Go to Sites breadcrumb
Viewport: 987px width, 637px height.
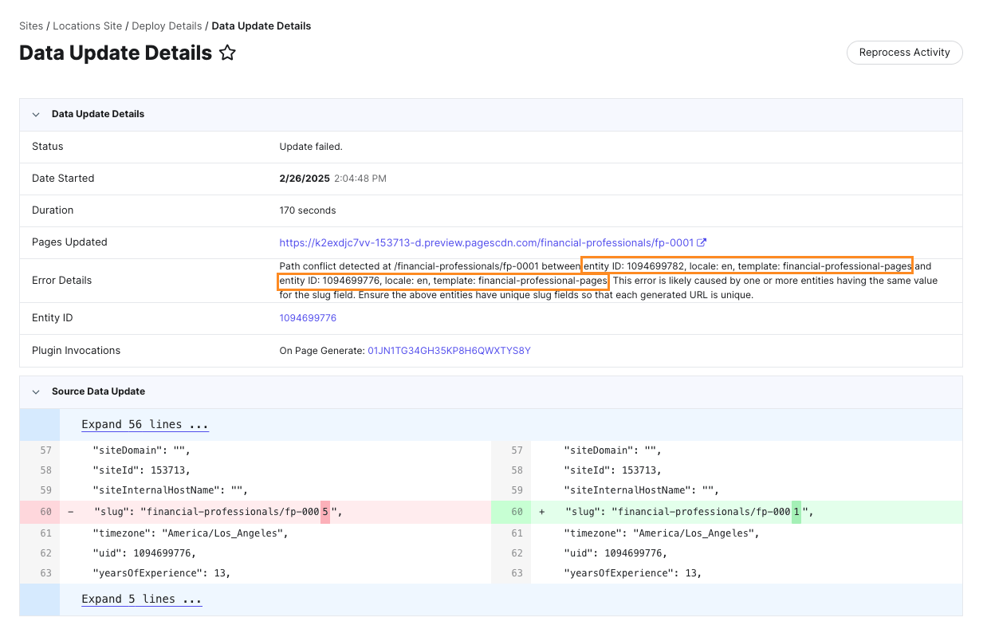(31, 26)
